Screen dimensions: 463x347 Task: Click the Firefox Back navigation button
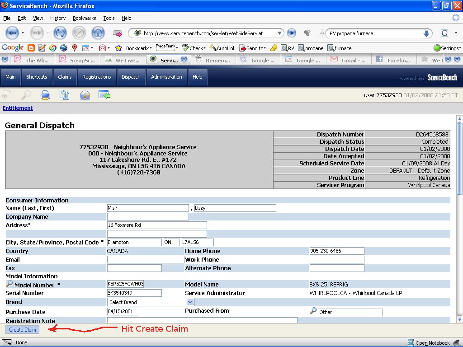coord(12,33)
